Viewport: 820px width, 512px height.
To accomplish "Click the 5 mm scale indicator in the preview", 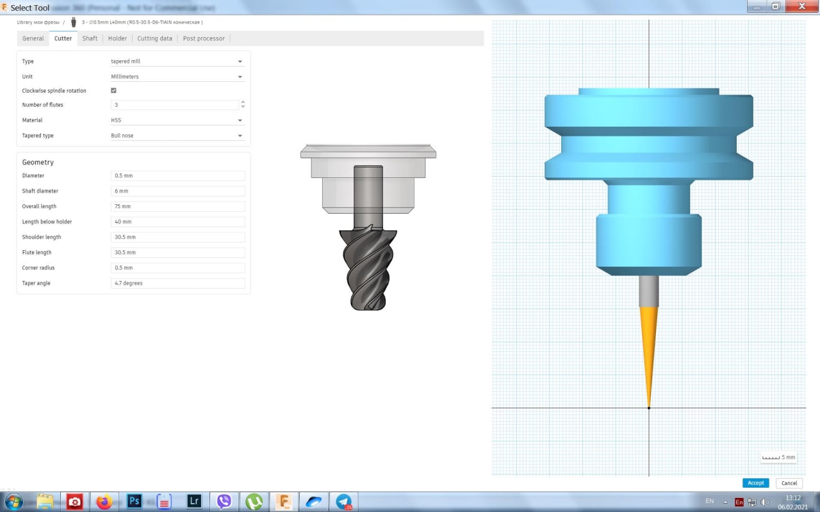I will point(778,457).
